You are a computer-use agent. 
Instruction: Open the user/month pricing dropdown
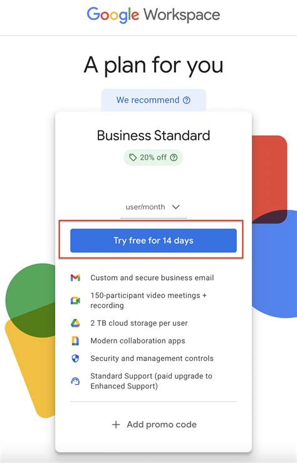click(x=154, y=207)
